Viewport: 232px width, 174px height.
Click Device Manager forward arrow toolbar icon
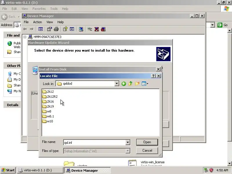tap(32, 29)
